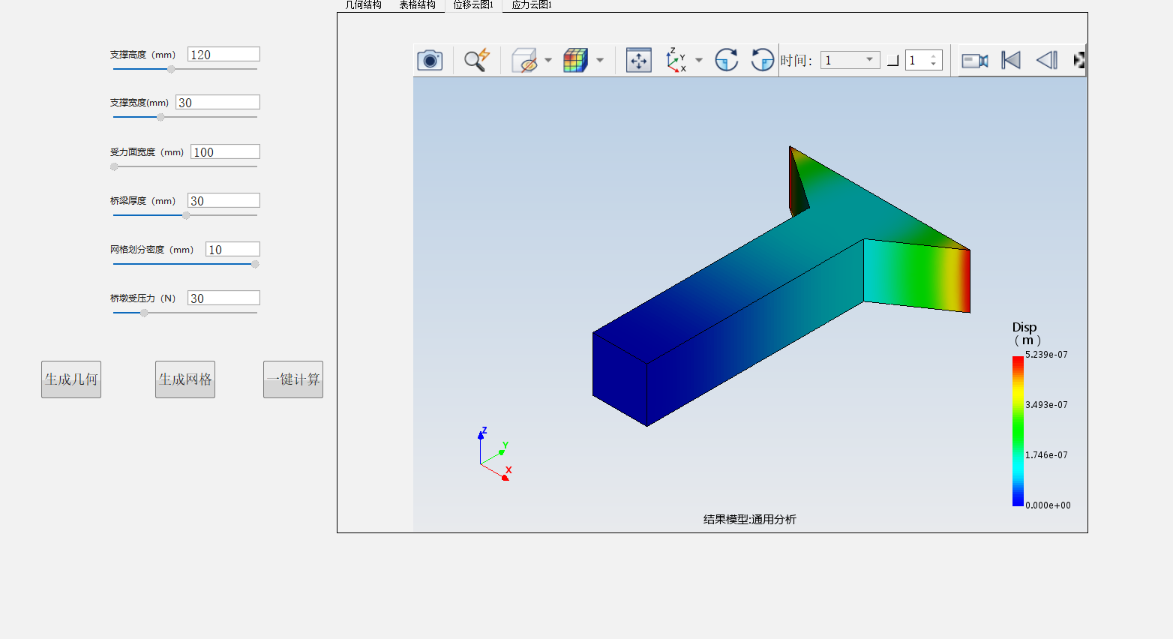Click the XYZ coordinate triad in viewport
The image size is (1173, 639).
495,454
